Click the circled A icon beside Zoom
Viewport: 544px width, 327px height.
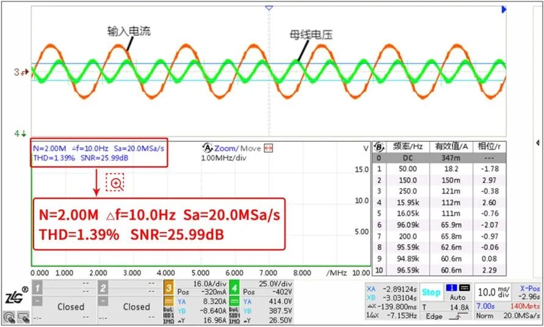point(207,148)
